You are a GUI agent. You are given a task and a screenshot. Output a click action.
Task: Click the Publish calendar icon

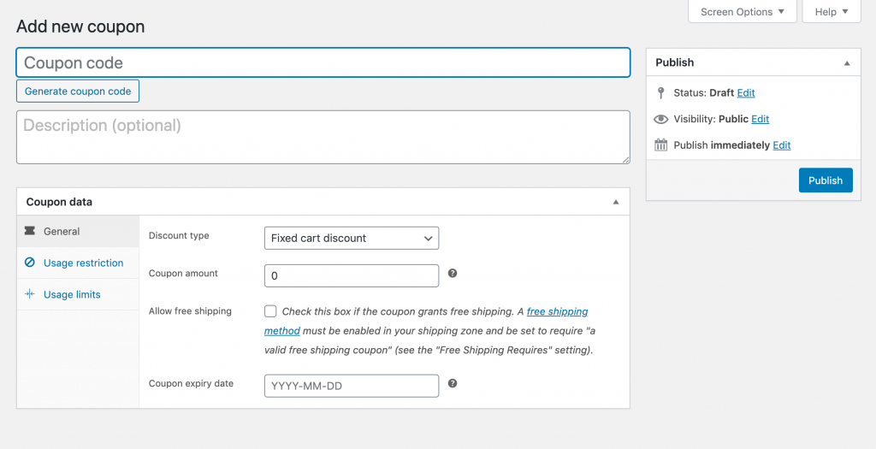pos(661,145)
